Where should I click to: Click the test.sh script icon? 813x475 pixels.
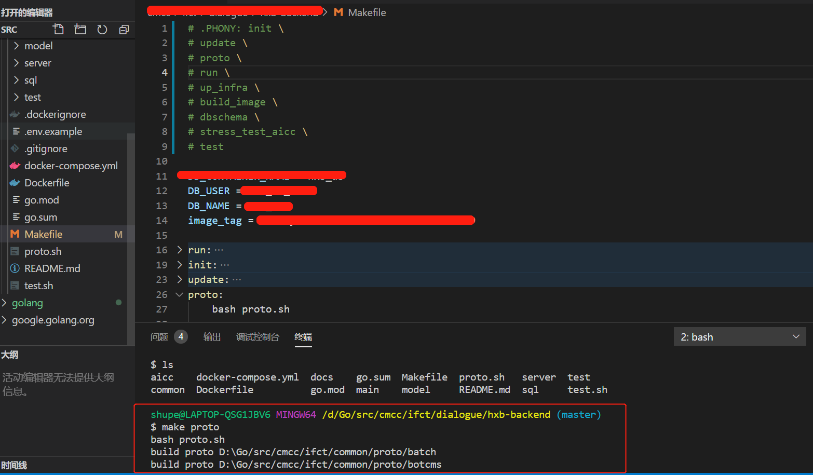pos(15,286)
